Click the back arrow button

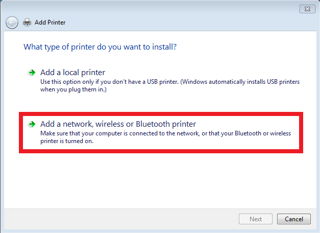[x=12, y=22]
